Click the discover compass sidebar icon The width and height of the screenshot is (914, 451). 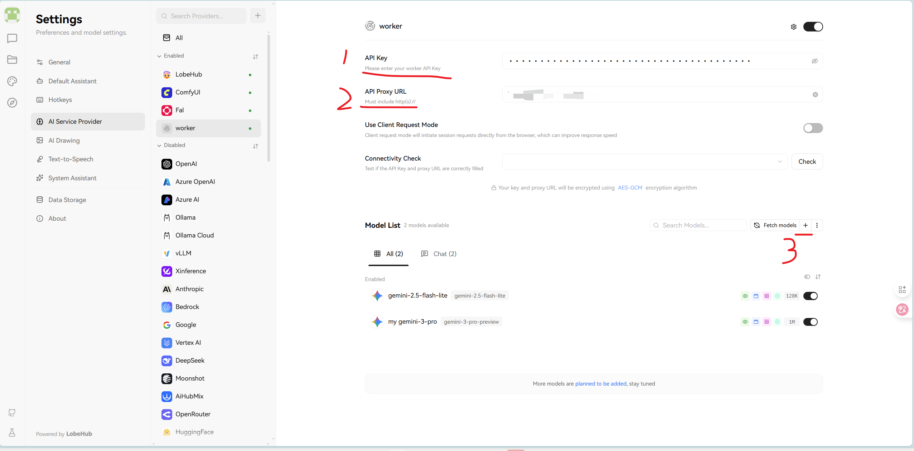pyautogui.click(x=12, y=103)
